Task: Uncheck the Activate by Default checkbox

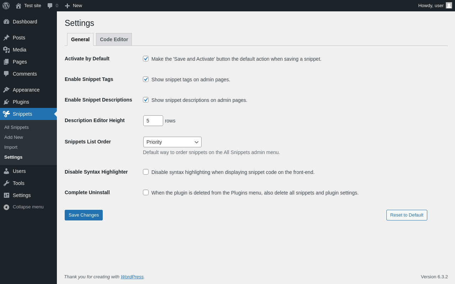Action: (x=146, y=59)
